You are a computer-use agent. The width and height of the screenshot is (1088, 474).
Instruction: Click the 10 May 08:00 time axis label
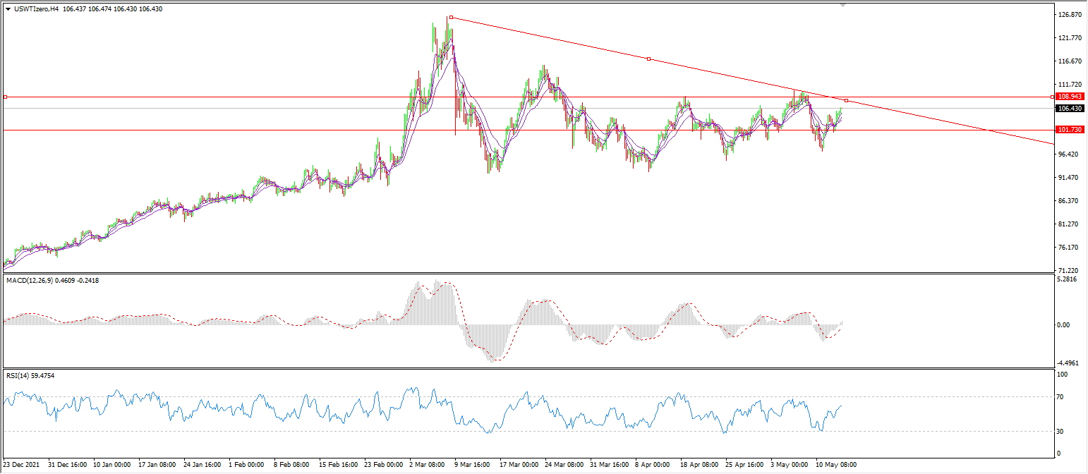[x=838, y=466]
